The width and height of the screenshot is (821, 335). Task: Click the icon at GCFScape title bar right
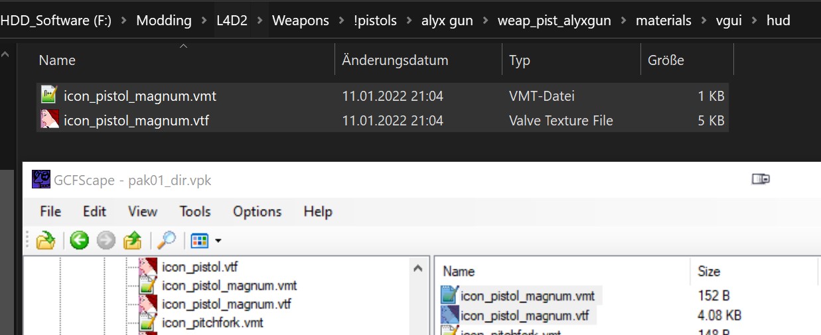point(761,178)
